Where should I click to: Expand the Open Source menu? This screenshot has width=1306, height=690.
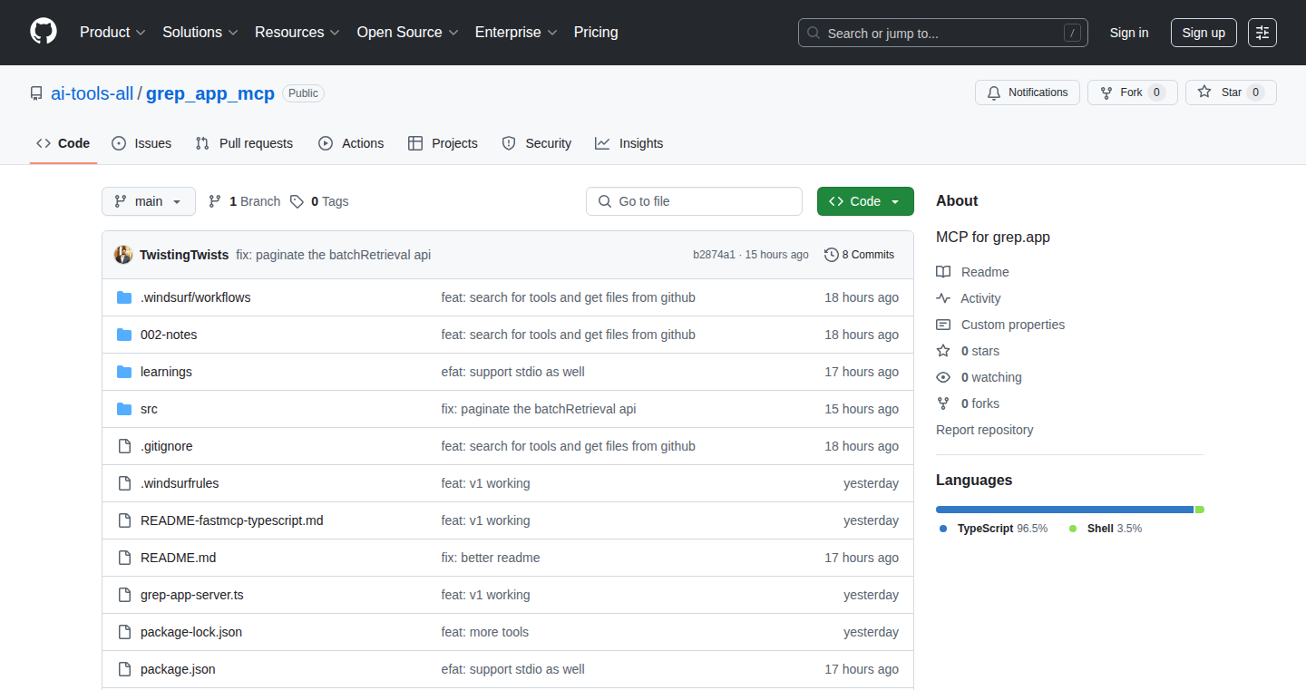click(408, 32)
